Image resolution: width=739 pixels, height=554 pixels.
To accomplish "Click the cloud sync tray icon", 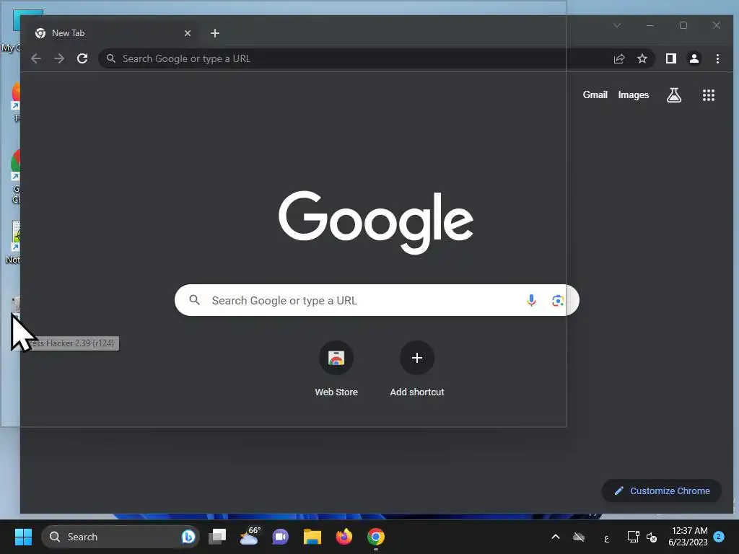I will coord(579,537).
